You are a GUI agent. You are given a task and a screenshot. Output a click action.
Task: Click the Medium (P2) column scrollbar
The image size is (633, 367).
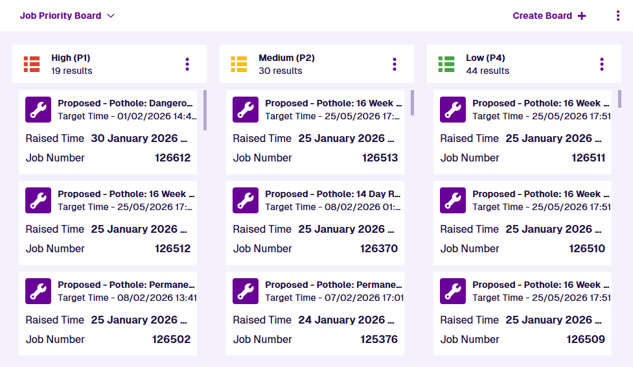(412, 103)
